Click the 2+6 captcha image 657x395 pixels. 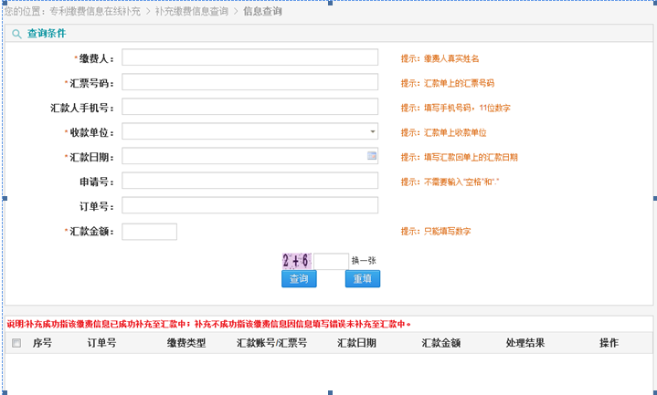point(297,261)
